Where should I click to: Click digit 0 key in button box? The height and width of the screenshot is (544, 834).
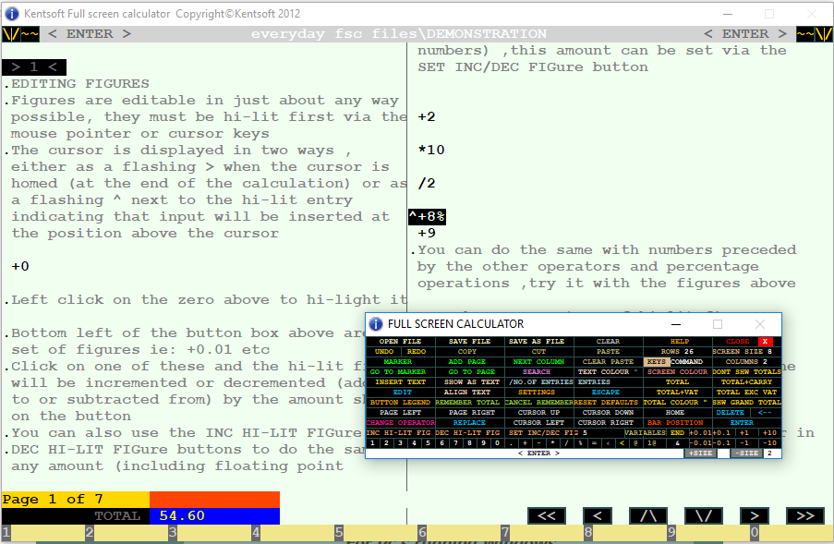pos(497,443)
